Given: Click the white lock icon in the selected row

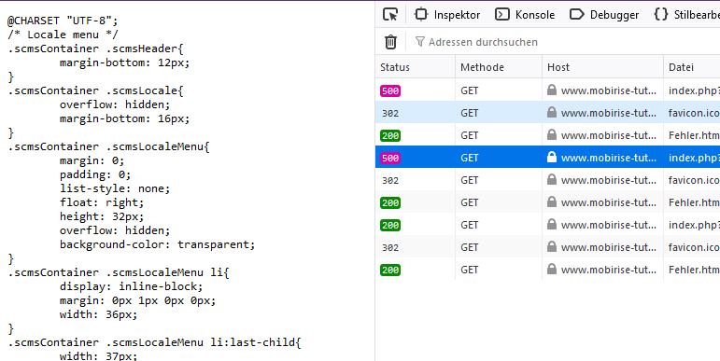Looking at the screenshot, I should 552,158.
